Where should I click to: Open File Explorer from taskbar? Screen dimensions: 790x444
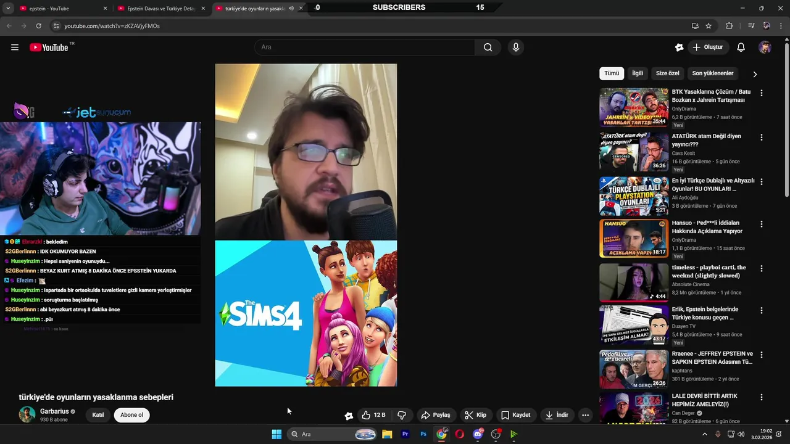pyautogui.click(x=387, y=434)
